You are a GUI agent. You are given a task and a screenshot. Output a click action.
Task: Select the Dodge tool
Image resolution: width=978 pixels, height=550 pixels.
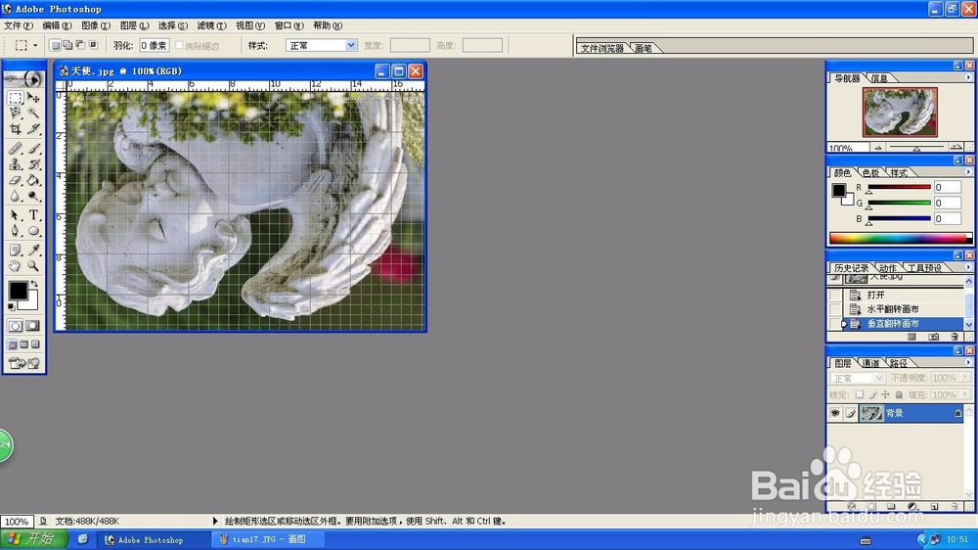33,196
